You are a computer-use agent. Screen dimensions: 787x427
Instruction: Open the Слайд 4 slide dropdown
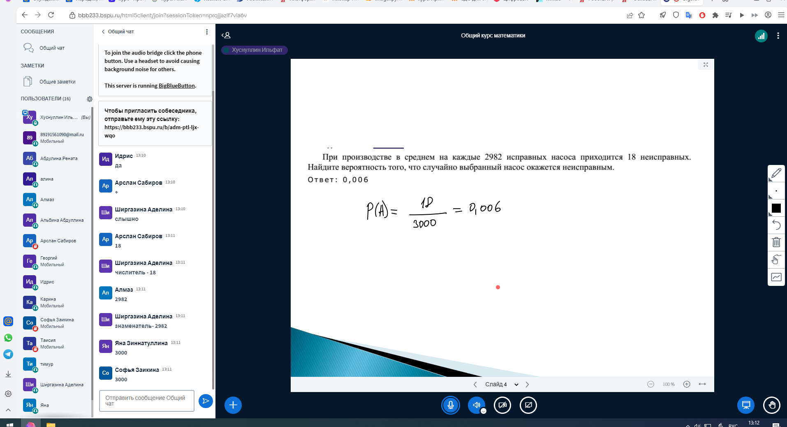point(502,384)
